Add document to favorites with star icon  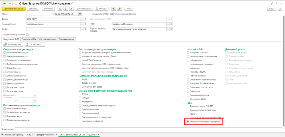pos(16,3)
